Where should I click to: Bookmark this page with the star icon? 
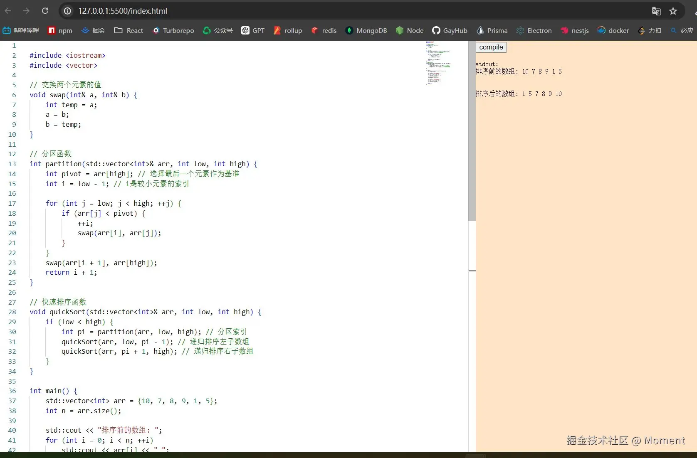click(673, 11)
